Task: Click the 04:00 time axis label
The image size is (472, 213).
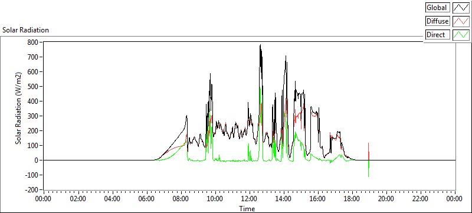Action: point(113,199)
